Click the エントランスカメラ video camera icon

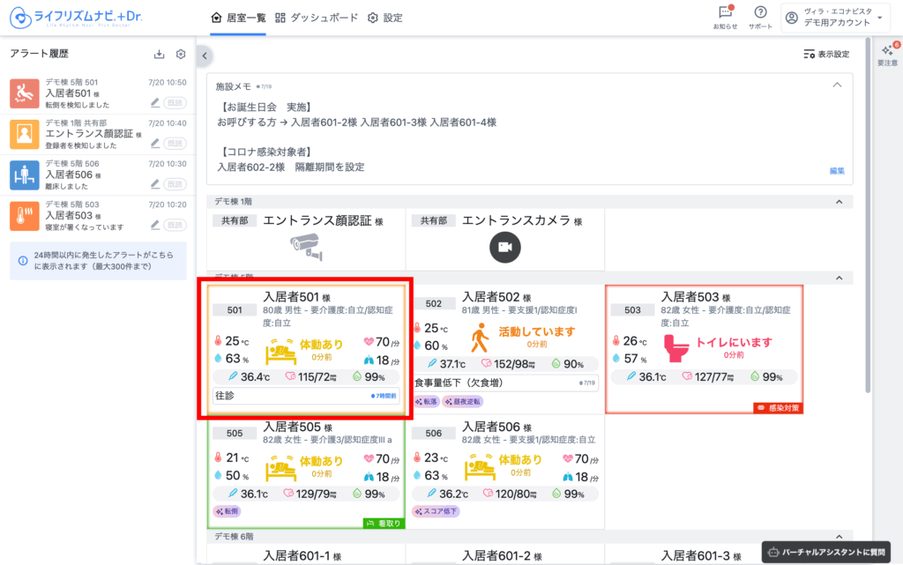pyautogui.click(x=505, y=248)
